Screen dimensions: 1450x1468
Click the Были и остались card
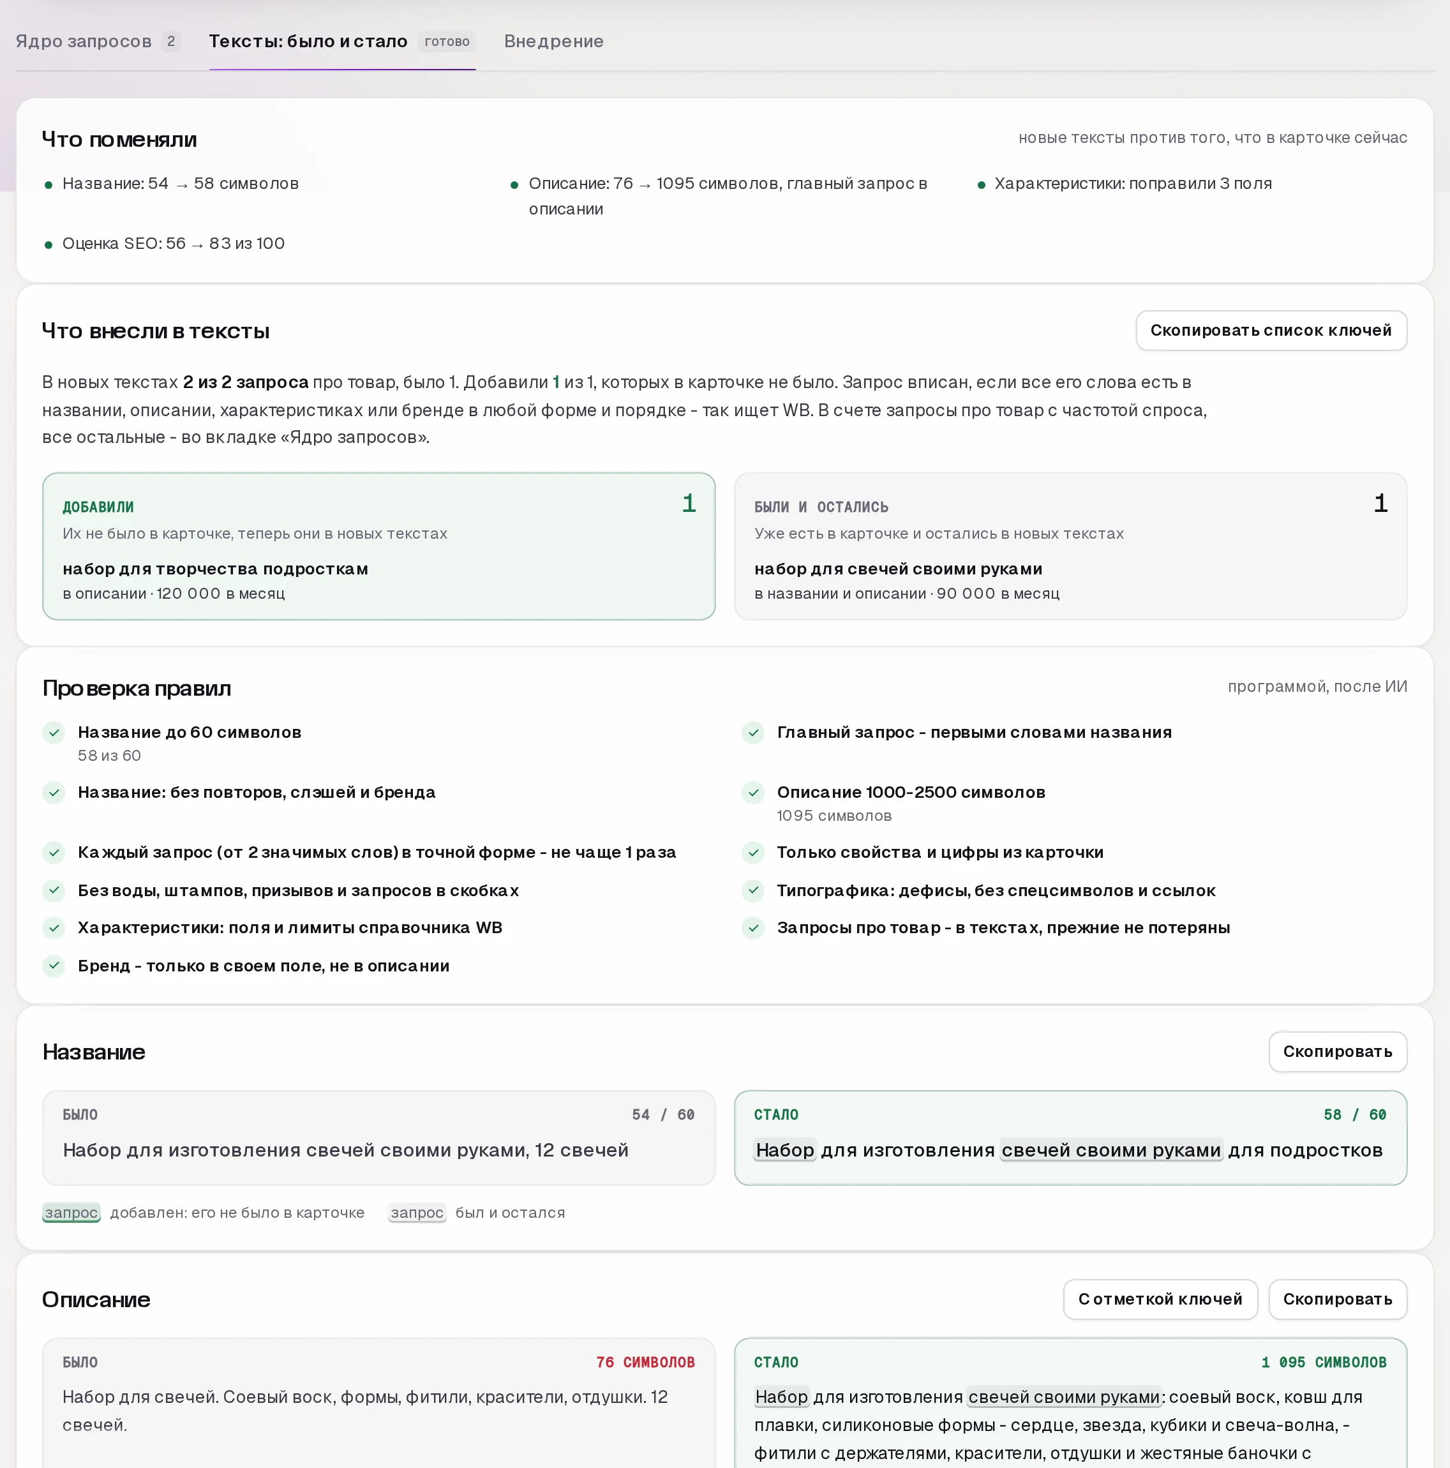(1070, 546)
